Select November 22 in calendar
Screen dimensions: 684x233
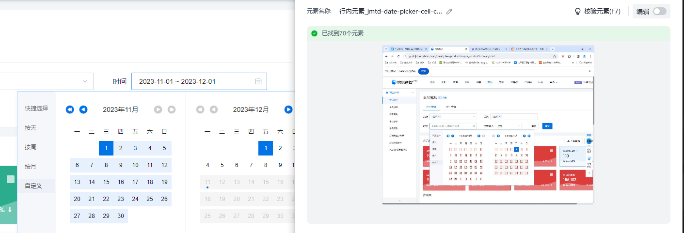click(x=106, y=199)
